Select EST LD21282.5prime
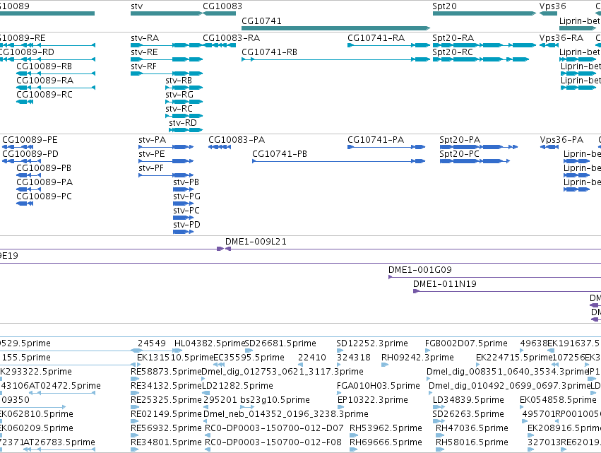 click(x=237, y=386)
